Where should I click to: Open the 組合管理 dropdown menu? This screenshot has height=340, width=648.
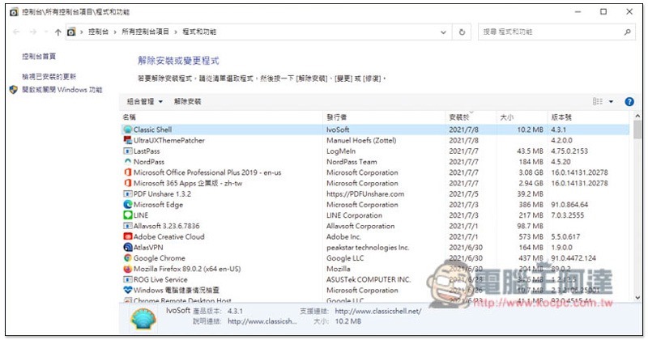(x=145, y=102)
